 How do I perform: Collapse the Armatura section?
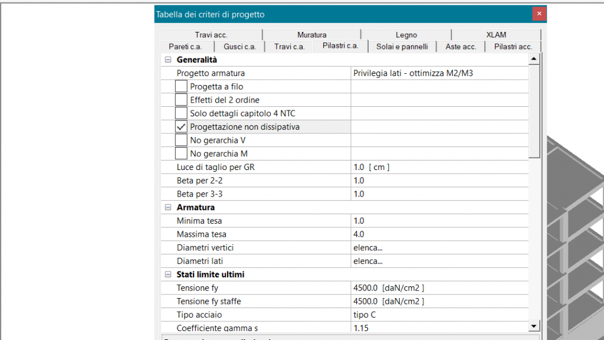pyautogui.click(x=168, y=207)
